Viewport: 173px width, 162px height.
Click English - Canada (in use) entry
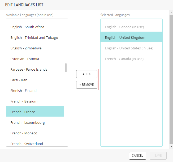click(x=131, y=27)
